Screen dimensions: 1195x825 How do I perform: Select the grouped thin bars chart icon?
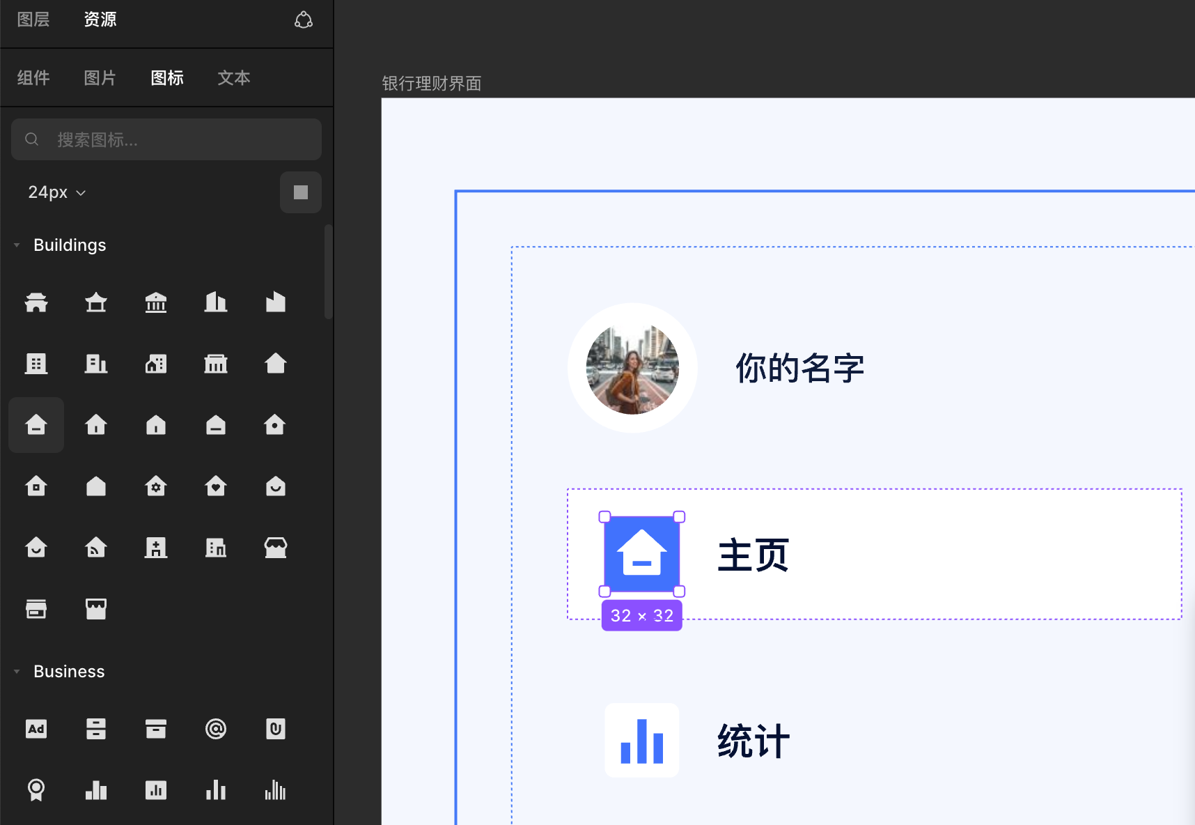[x=276, y=790]
